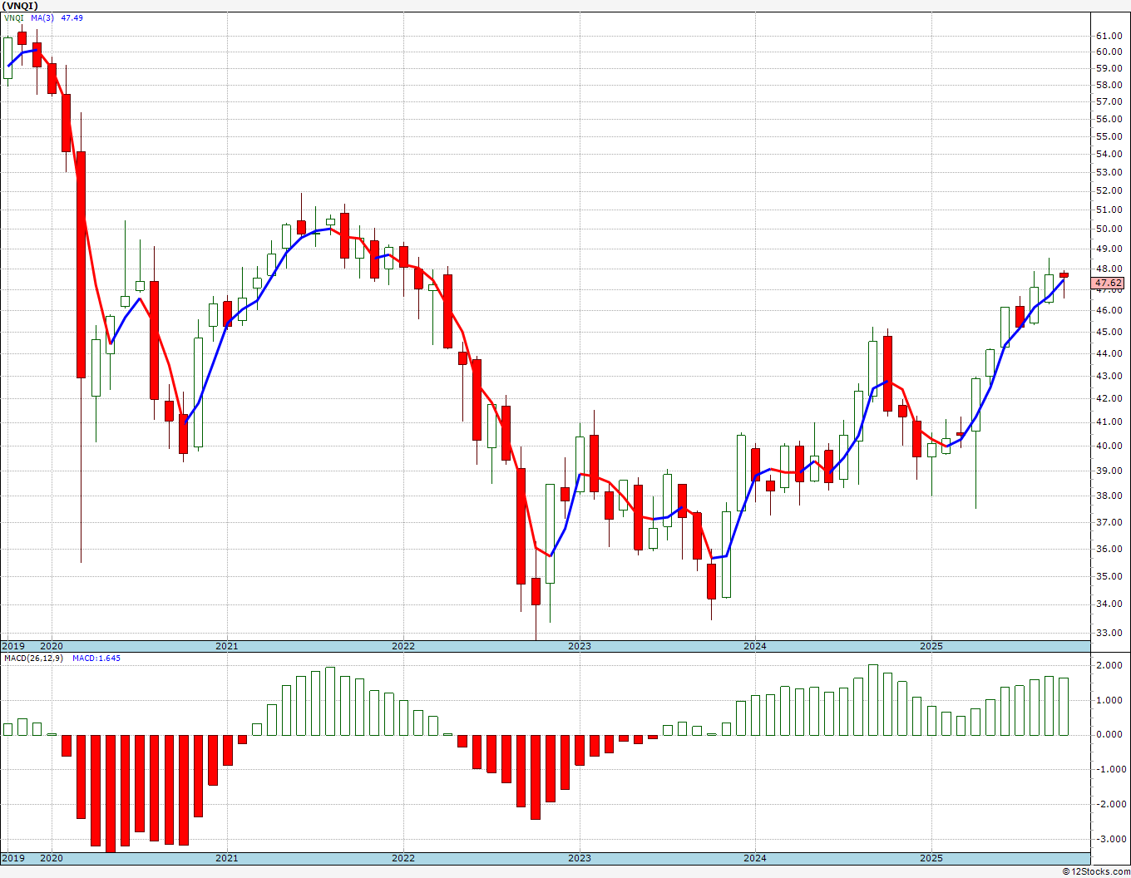
Task: Click the 36.00 price axis label
Action: pos(1109,549)
